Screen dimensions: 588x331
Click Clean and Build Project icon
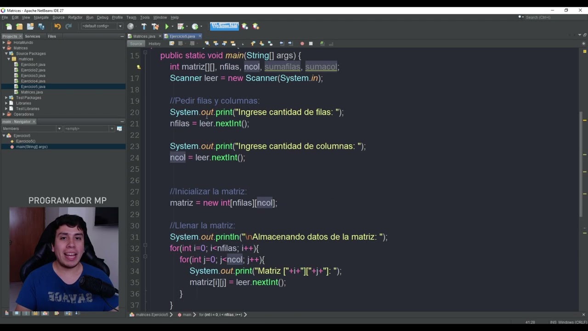click(155, 26)
